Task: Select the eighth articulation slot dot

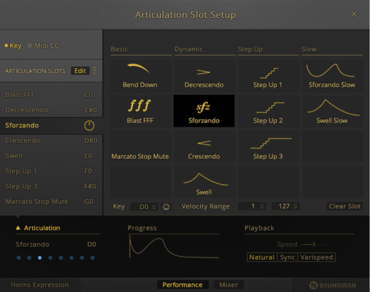Action: tap(93, 258)
